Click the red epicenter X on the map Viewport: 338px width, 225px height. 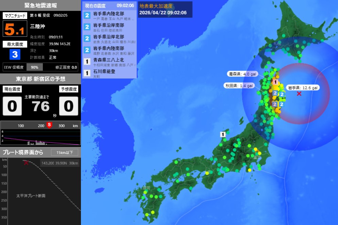(x=299, y=93)
